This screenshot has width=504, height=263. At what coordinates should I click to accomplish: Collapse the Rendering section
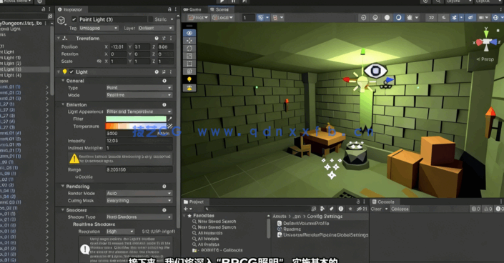click(63, 187)
